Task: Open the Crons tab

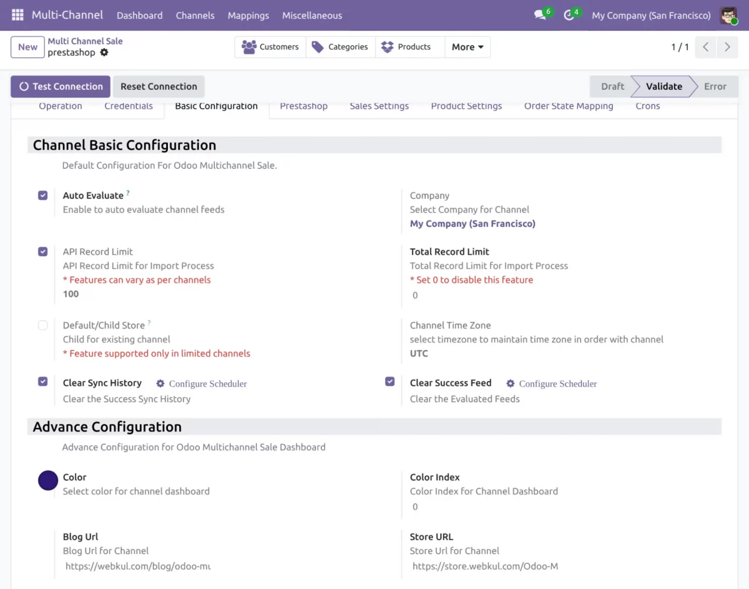Action: (x=648, y=106)
